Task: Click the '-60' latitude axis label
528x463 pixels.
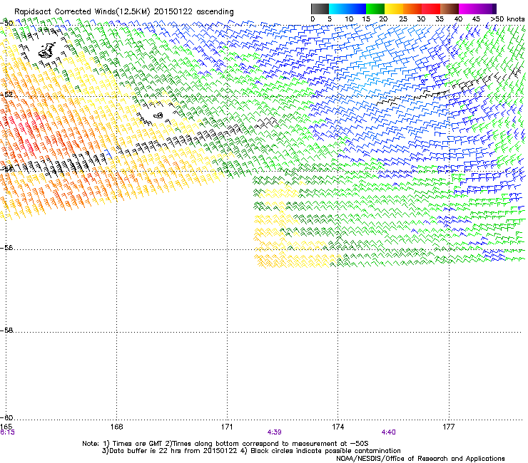Action: click(x=6, y=418)
